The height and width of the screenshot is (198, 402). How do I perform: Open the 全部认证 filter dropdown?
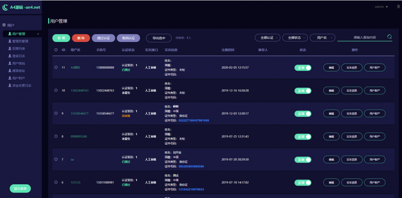(x=267, y=38)
